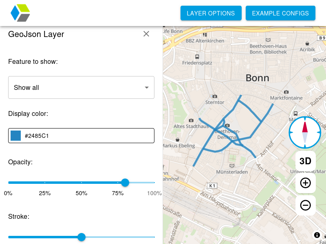This screenshot has width=326, height=244.
Task: Click the 'Am Neutor' street label
Action: [x=267, y=172]
